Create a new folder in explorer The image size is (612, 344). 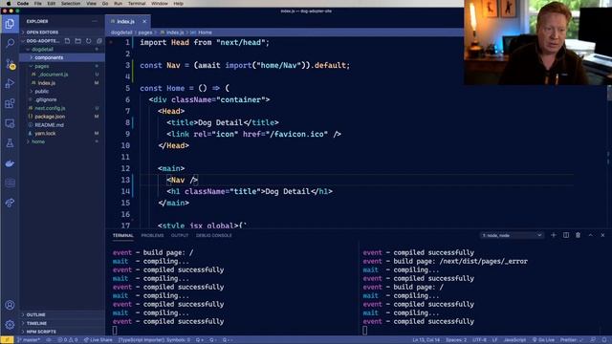click(77, 40)
